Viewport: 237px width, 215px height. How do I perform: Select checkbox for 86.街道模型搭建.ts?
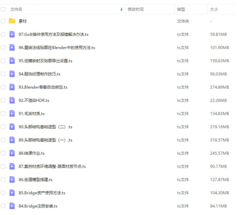3,180
